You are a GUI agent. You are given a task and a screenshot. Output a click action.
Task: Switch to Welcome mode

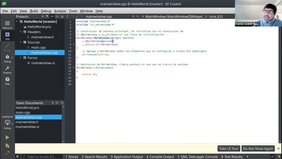coord(7,25)
